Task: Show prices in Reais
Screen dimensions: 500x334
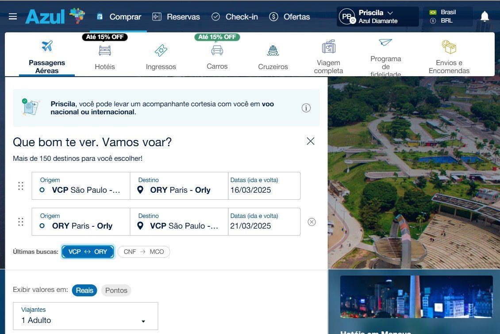Action: pos(85,290)
